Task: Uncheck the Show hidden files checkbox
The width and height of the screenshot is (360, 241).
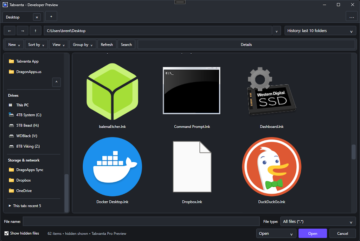Action: [x=6, y=233]
